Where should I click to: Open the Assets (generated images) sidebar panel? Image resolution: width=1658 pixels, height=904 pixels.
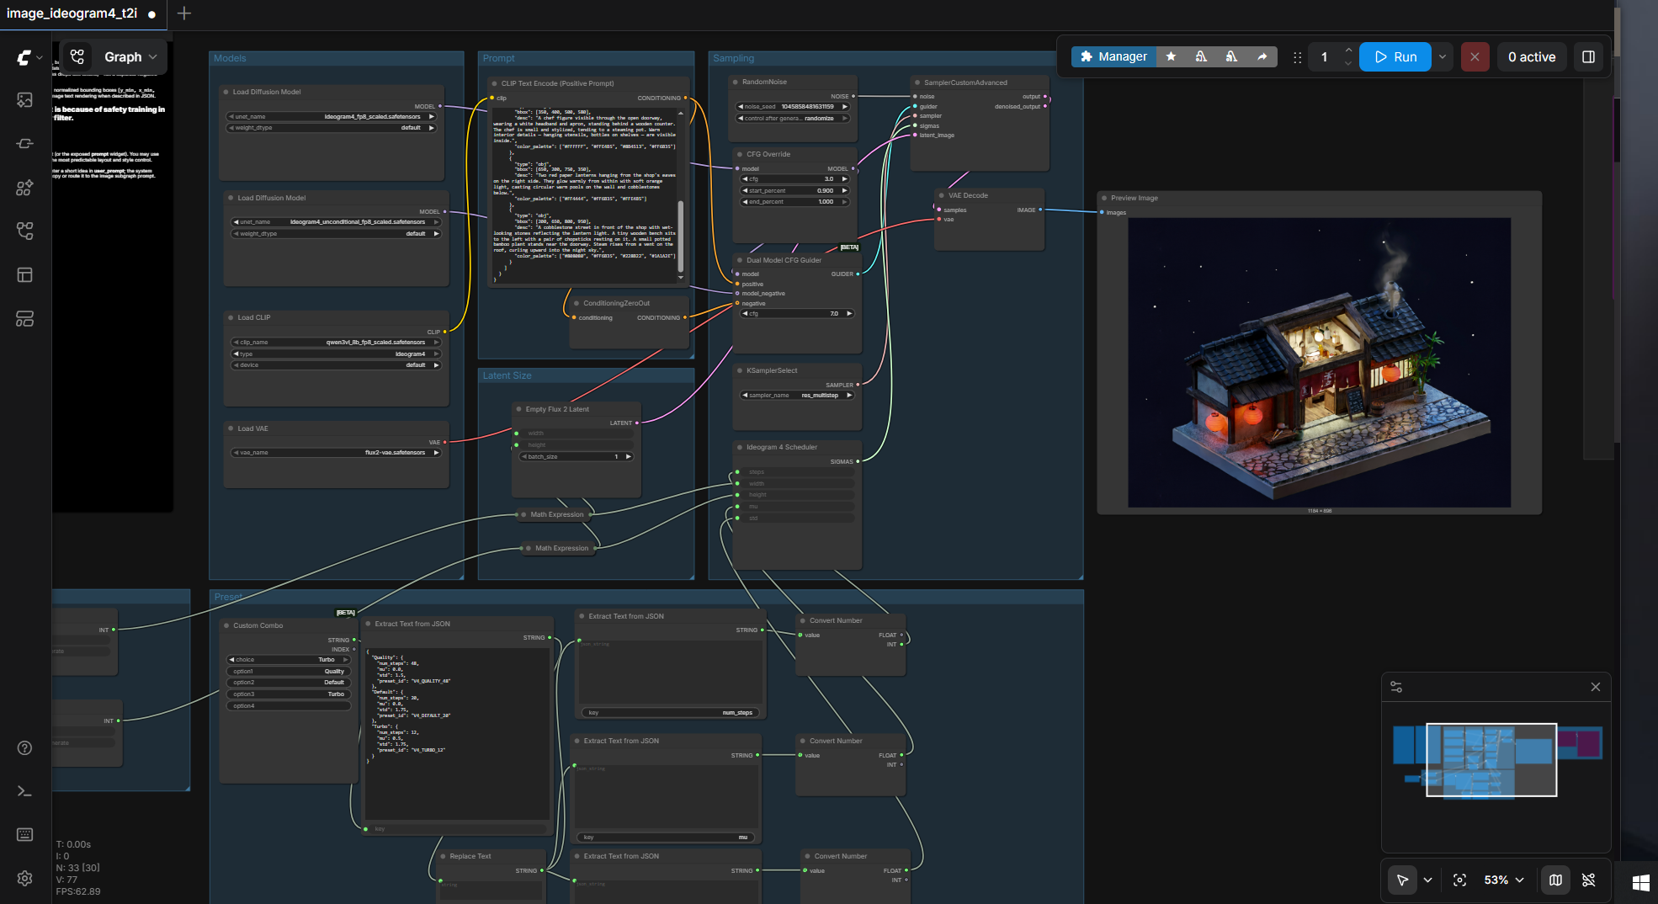[x=24, y=100]
